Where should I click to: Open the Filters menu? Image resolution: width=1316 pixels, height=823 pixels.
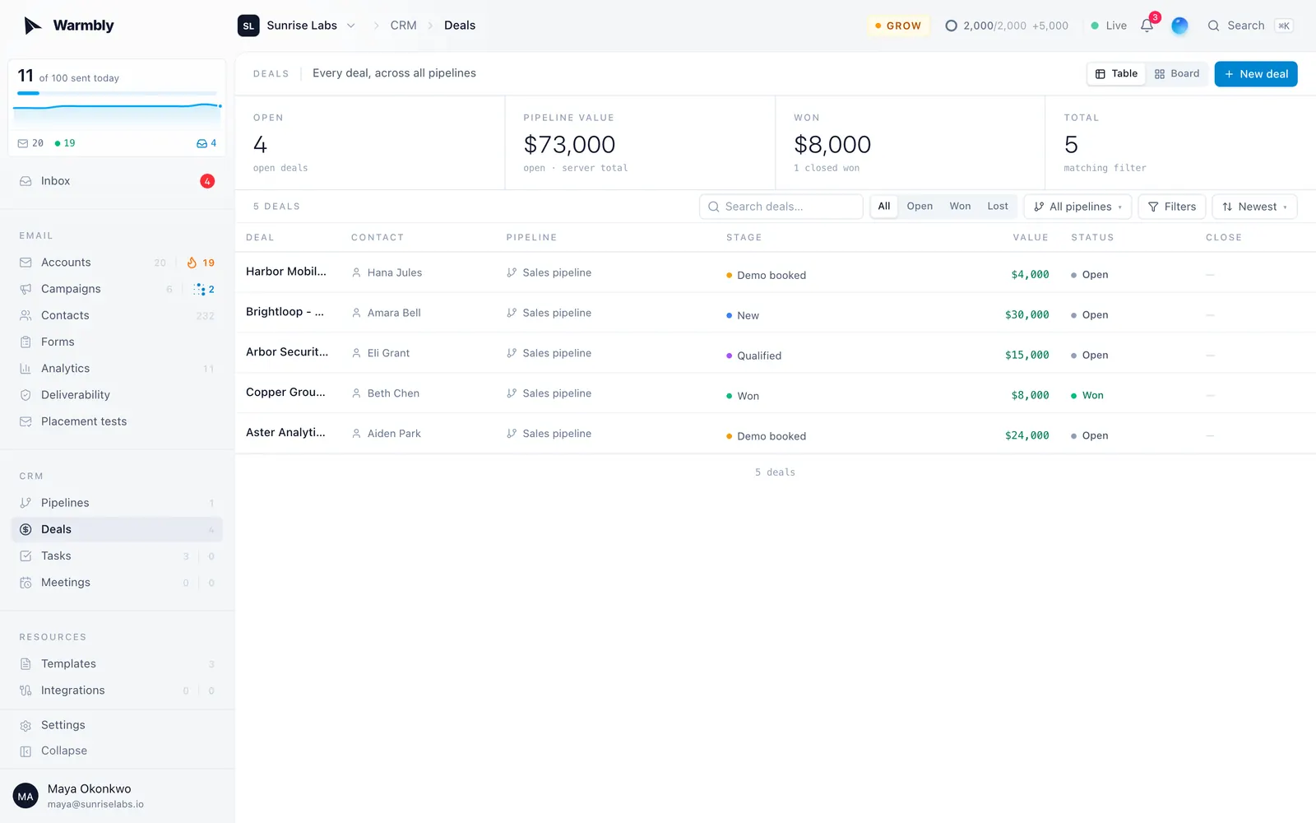(1172, 207)
